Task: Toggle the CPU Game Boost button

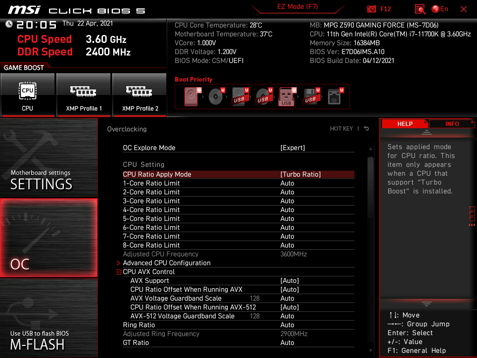Action: point(27,95)
